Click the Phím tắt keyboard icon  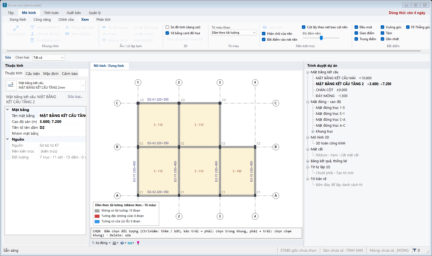click(67, 34)
